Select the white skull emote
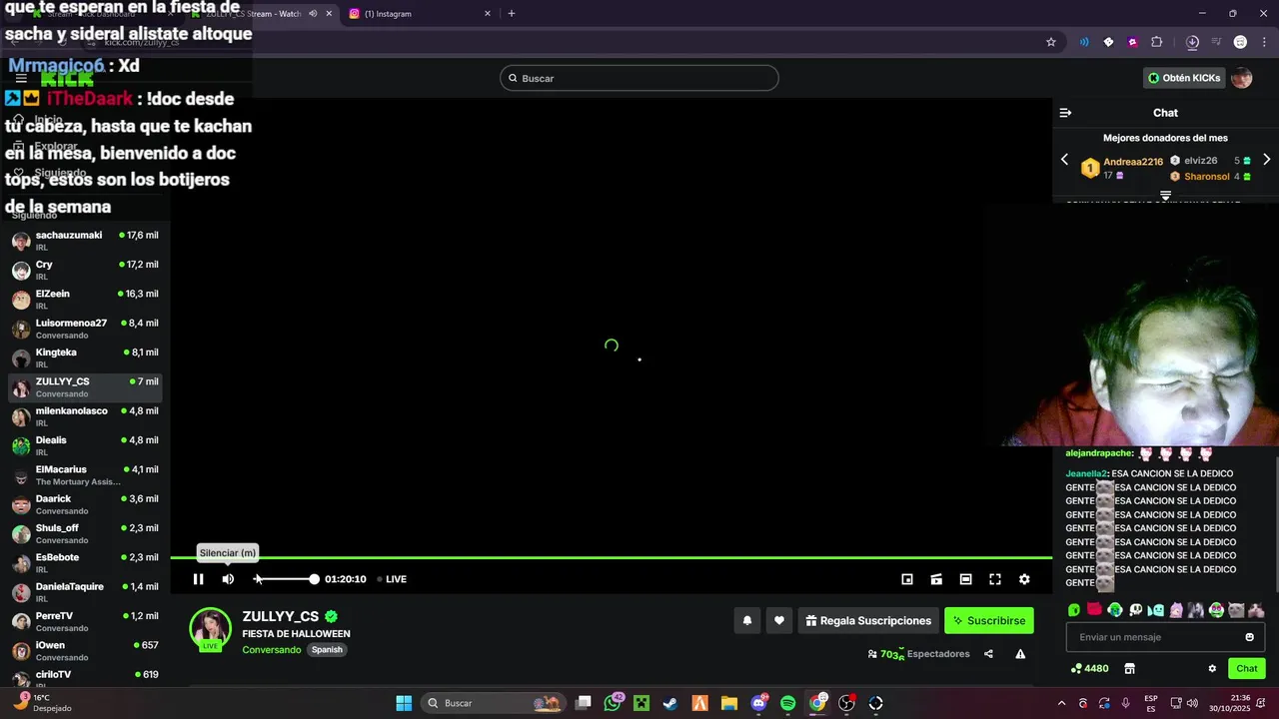1279x719 pixels. coord(1135,610)
